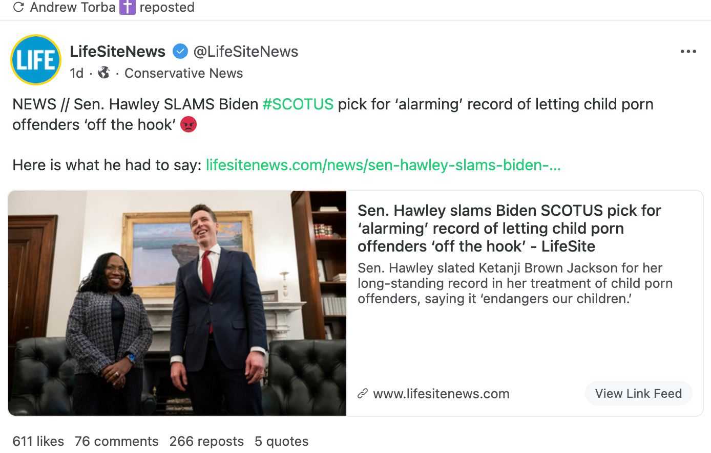Screen dimensions: 711x453
Task: Click the @LifeSiteNews handle
Action: (246, 52)
